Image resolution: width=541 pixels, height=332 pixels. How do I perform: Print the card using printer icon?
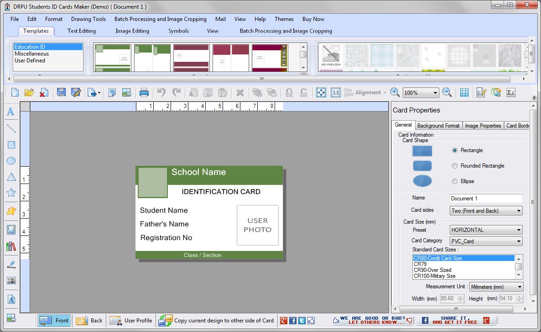[x=144, y=92]
